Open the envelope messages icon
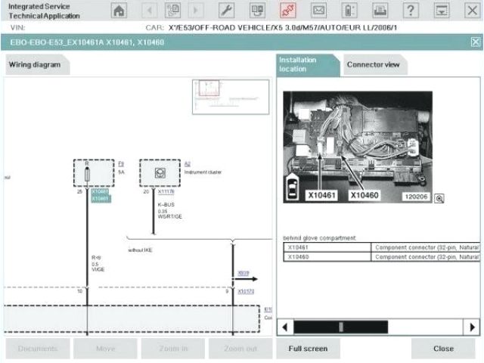Image resolution: width=484 pixels, height=363 pixels. pyautogui.click(x=318, y=11)
